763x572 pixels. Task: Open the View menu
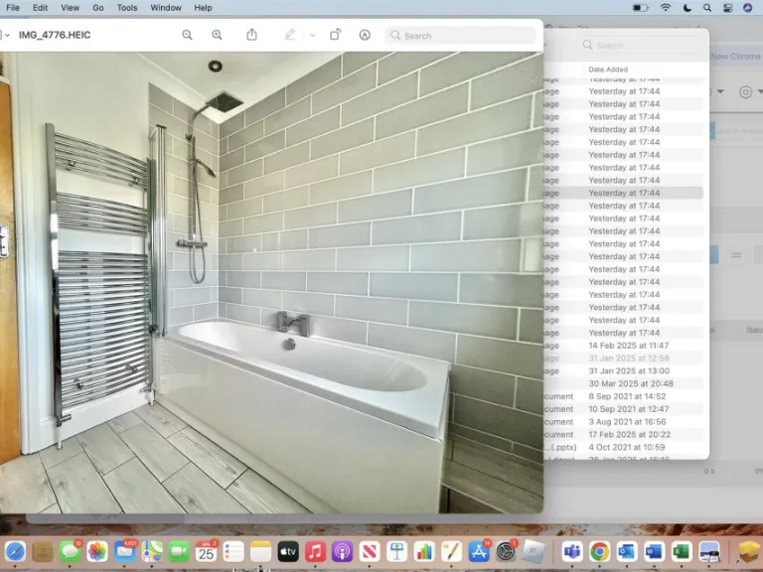click(71, 8)
